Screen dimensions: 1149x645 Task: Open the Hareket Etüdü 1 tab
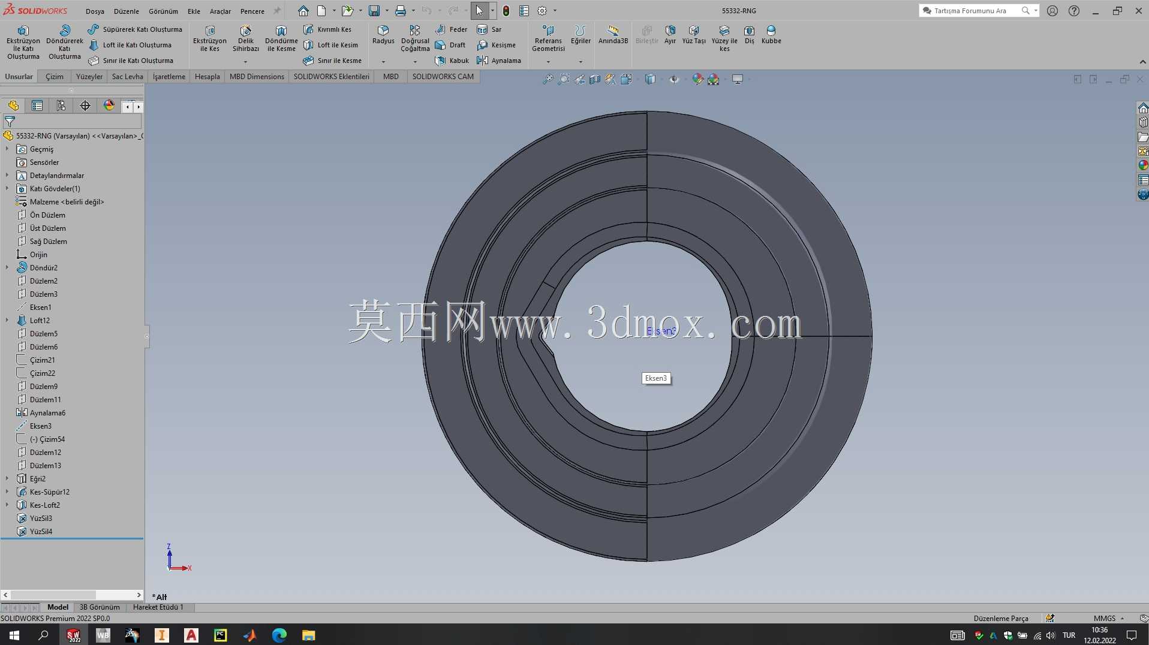pos(158,607)
